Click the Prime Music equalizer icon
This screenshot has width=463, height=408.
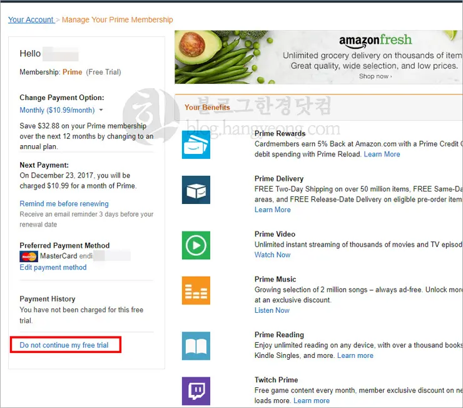196,290
